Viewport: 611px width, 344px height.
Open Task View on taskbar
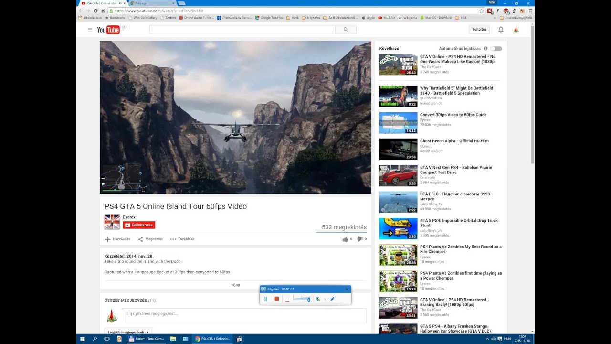pos(107,339)
